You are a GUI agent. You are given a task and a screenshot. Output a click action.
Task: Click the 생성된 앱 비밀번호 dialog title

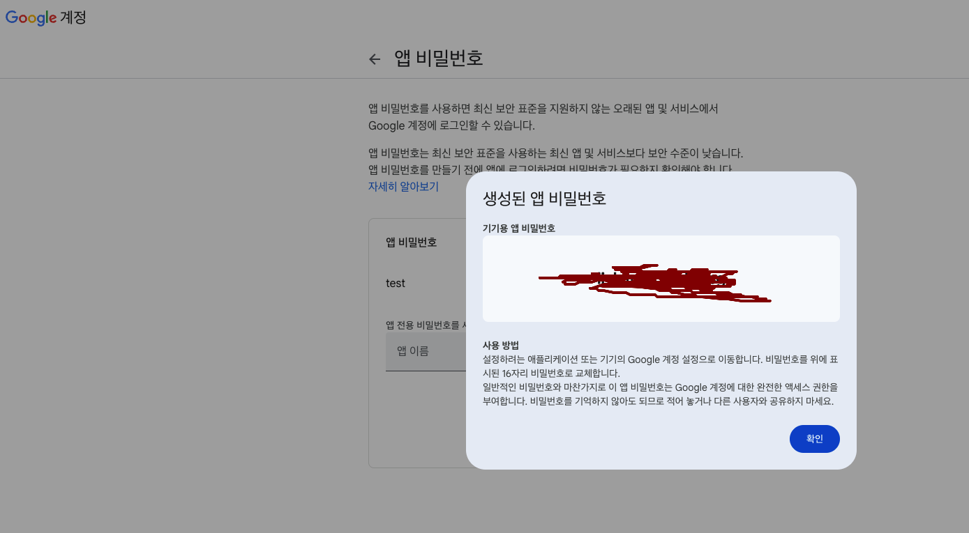pos(544,199)
